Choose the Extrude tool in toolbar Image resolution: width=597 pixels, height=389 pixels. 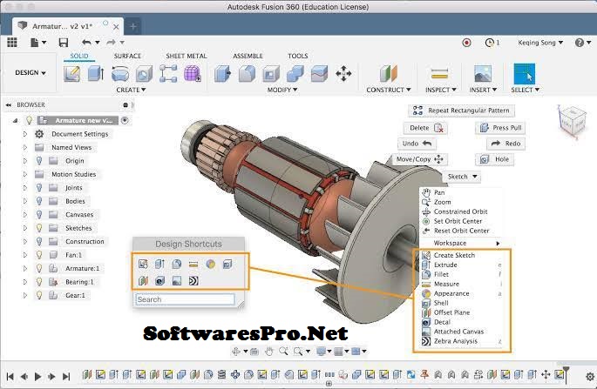(96, 73)
